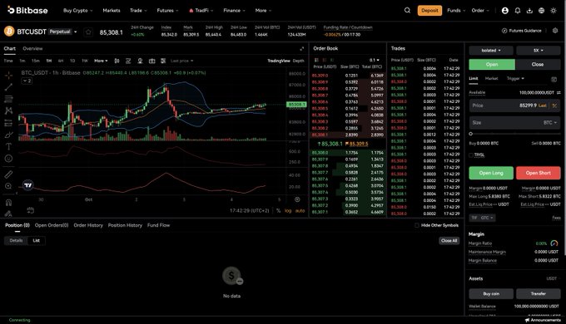566x324 pixels.
Task: Open the notifications bell
Action: click(517, 11)
